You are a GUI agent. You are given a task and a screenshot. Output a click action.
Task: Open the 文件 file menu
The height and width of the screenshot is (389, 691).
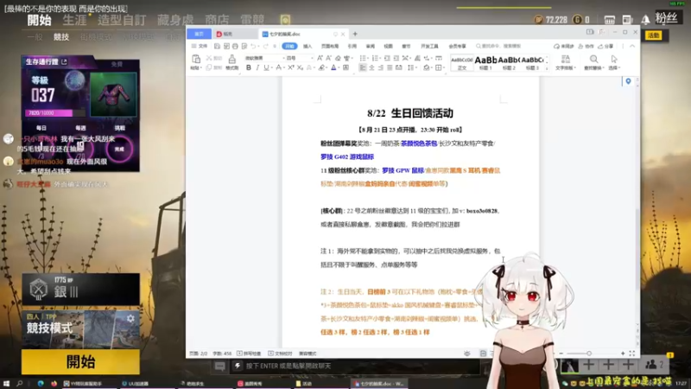[200, 47]
